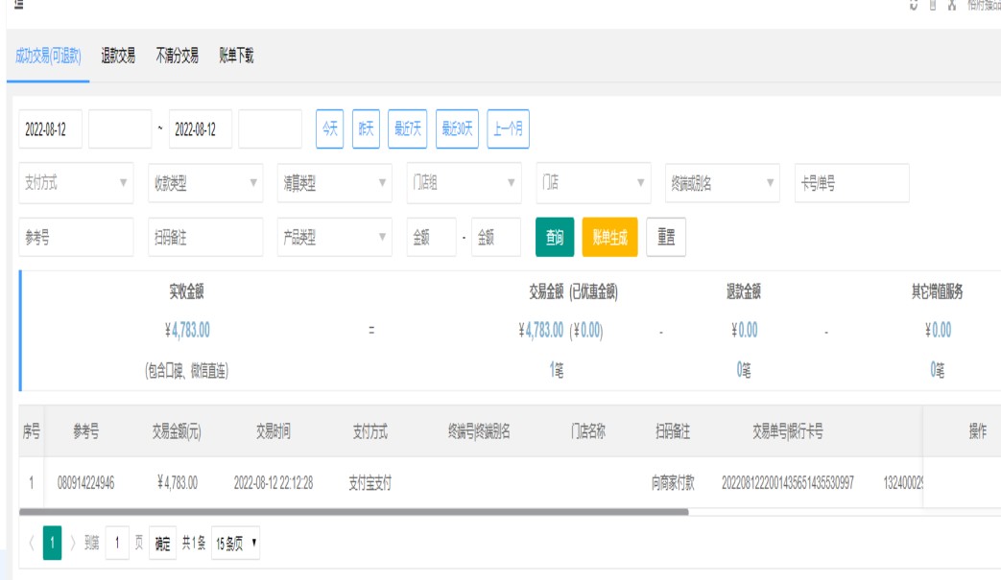Expand the 收款类型 dropdown

point(204,183)
